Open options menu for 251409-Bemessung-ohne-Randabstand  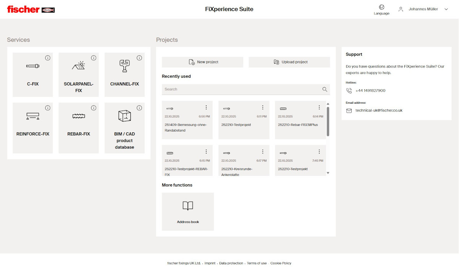pos(206,108)
